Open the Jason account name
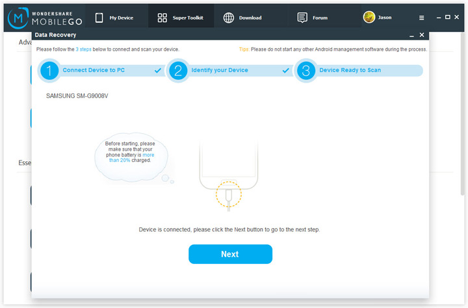The image size is (468, 308). coord(385,18)
